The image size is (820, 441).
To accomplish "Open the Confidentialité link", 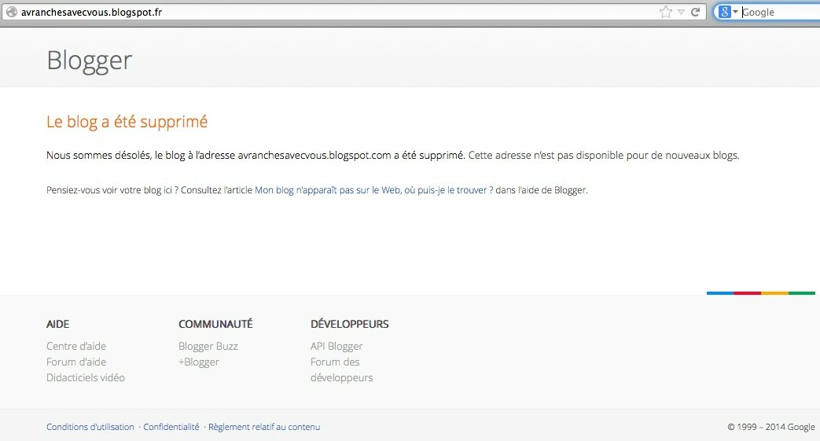I will pyautogui.click(x=171, y=427).
